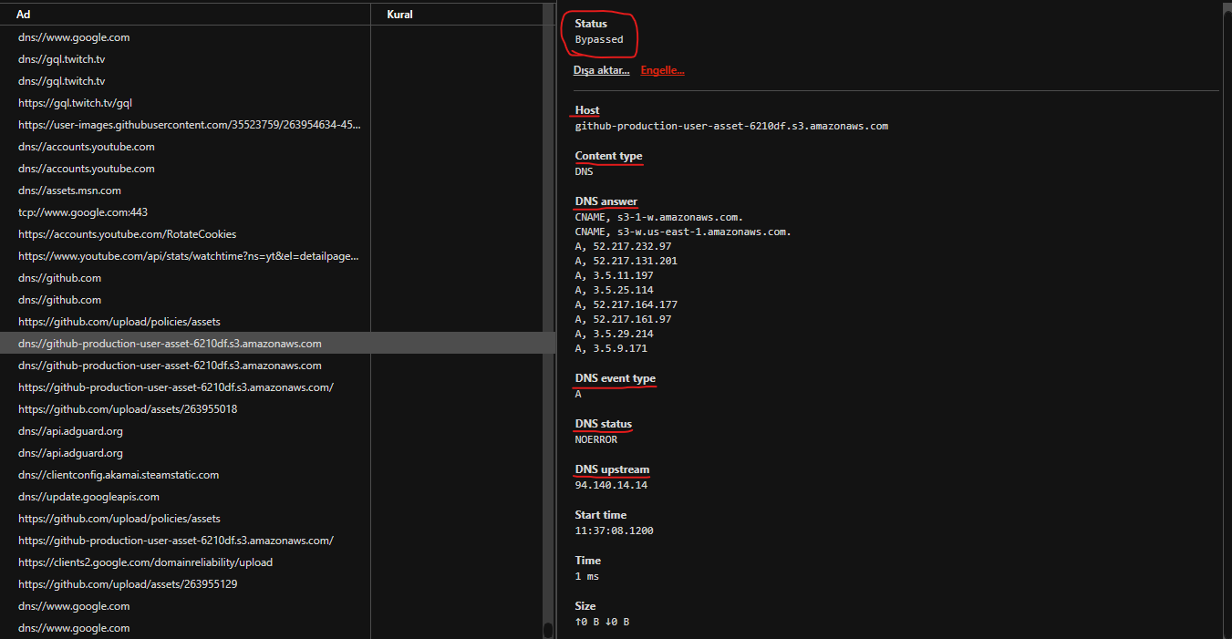
Task: Select the dns://update.googleapis.com entry
Action: point(88,496)
